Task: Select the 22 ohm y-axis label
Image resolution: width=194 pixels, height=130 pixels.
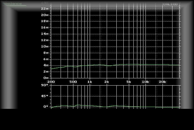Action: coord(45,9)
